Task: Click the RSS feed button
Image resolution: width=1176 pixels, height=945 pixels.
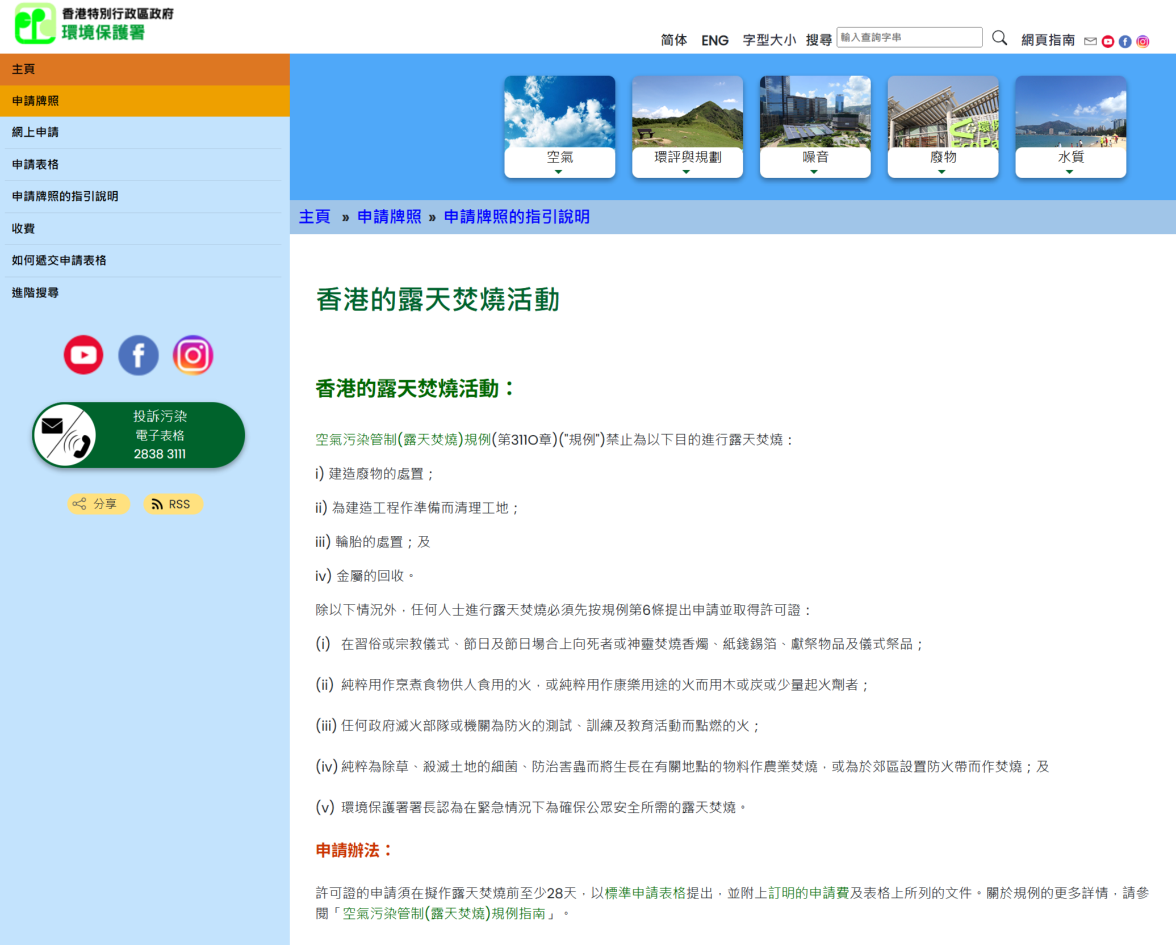Action: click(x=173, y=504)
